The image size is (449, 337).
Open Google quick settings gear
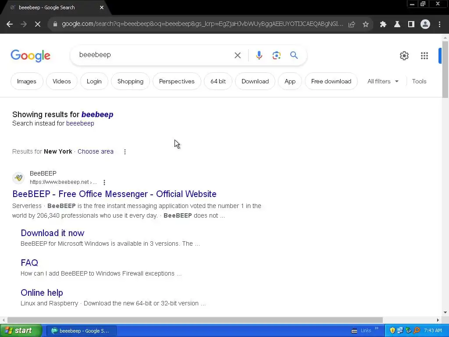pos(404,56)
